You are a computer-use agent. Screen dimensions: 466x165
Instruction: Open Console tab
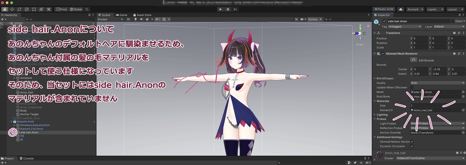(26, 159)
